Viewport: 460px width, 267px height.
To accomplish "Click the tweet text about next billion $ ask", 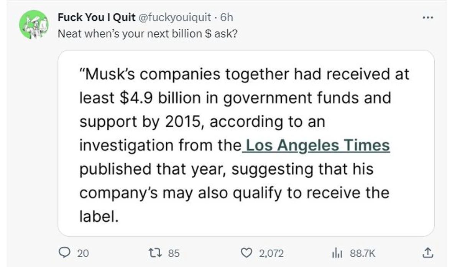I will pos(148,33).
